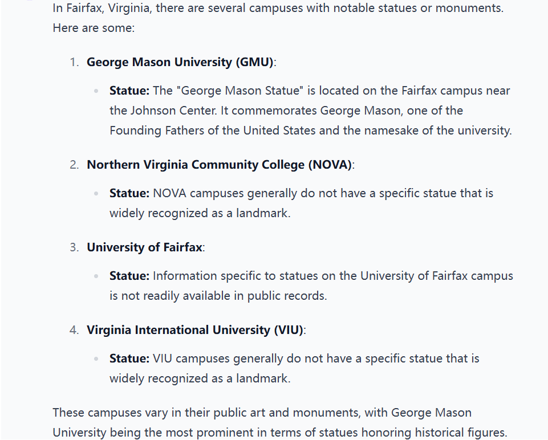Click the George Mason University (GMU) heading
The height and width of the screenshot is (440, 548).
(180, 62)
